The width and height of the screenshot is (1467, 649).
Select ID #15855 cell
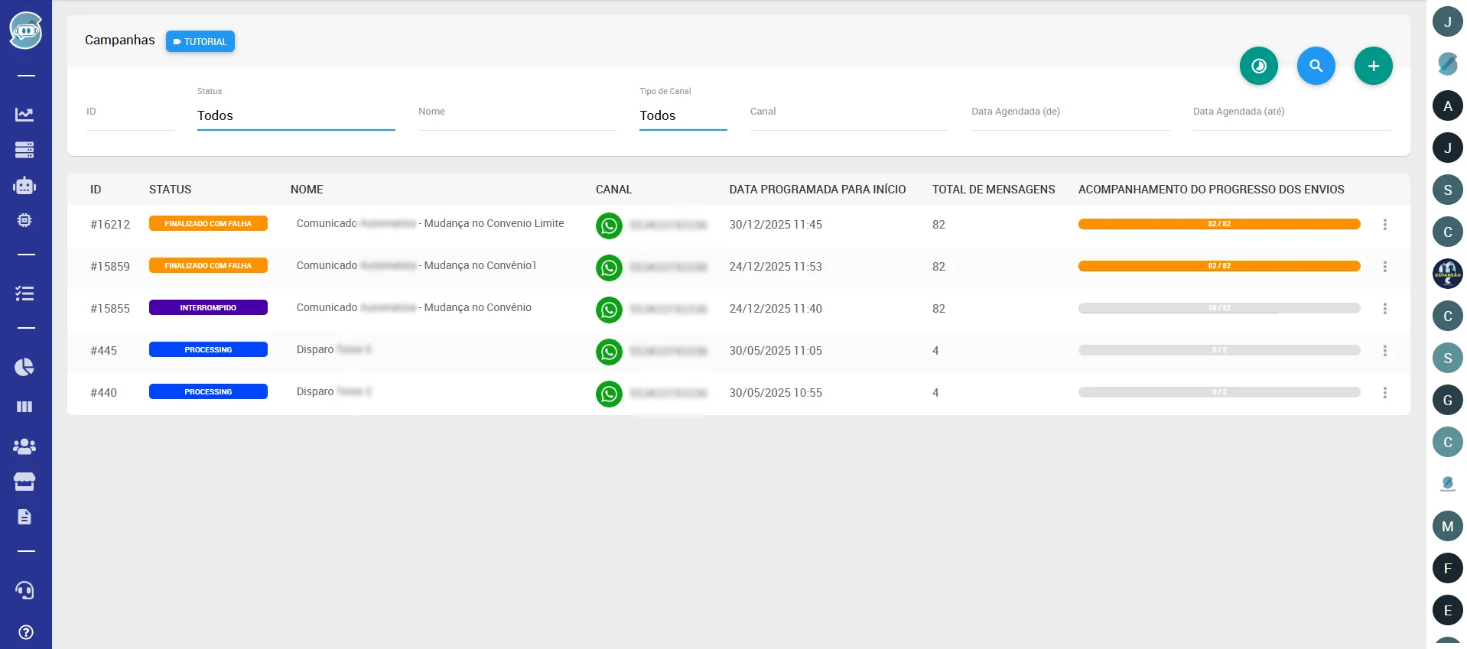[x=110, y=309]
